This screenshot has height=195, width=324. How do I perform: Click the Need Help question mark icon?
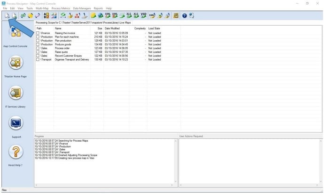15,152
